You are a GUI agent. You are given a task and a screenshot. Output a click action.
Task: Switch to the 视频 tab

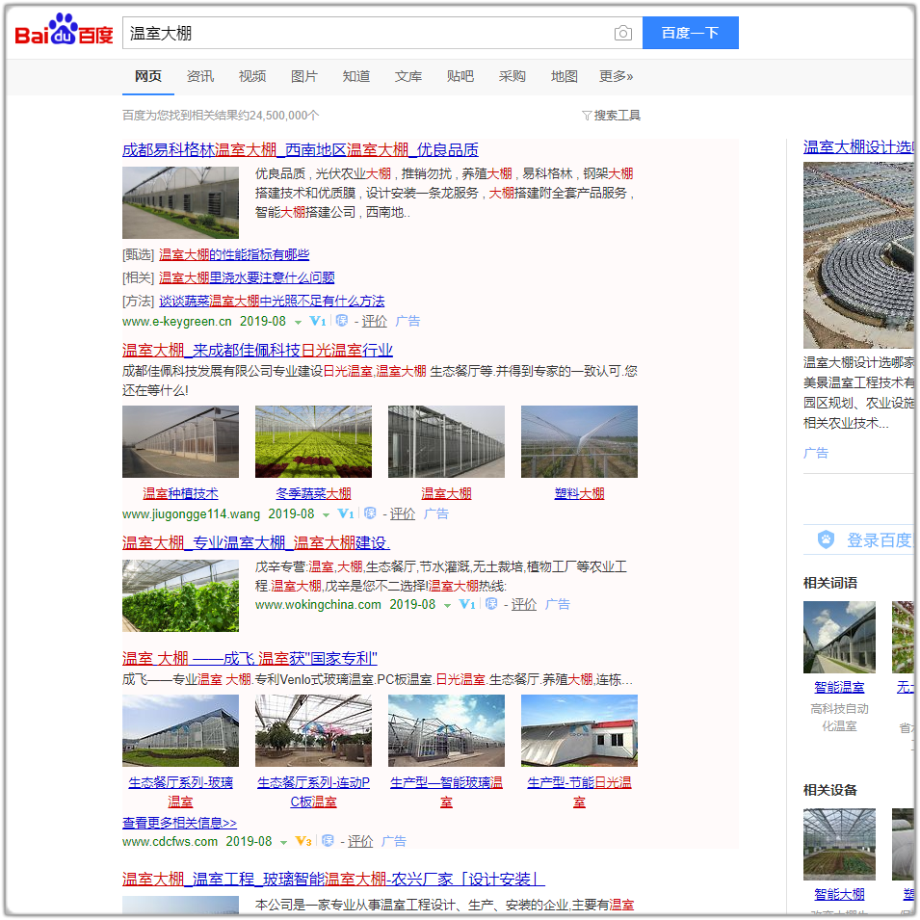click(252, 76)
